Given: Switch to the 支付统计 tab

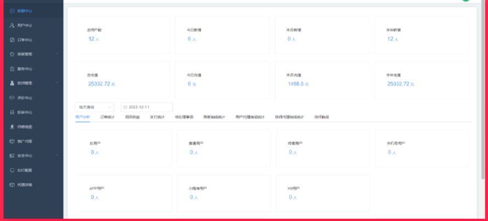Looking at the screenshot, I should 159,116.
